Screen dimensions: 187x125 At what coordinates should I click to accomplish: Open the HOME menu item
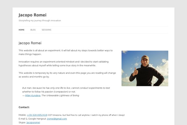coord(22,30)
